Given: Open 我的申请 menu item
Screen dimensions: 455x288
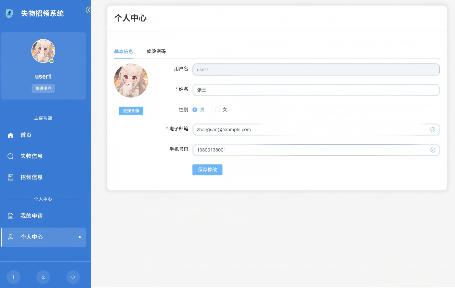Looking at the screenshot, I should pyautogui.click(x=43, y=216).
